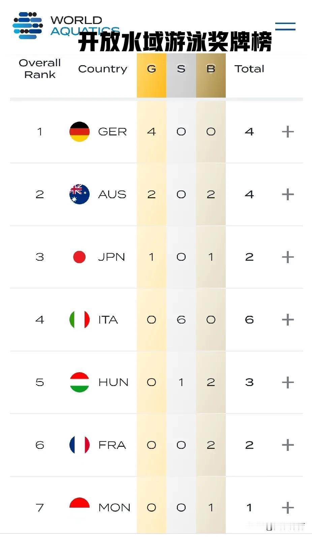Expand the FRA row plus
Screen dimensions: 312x537
[x=288, y=445]
